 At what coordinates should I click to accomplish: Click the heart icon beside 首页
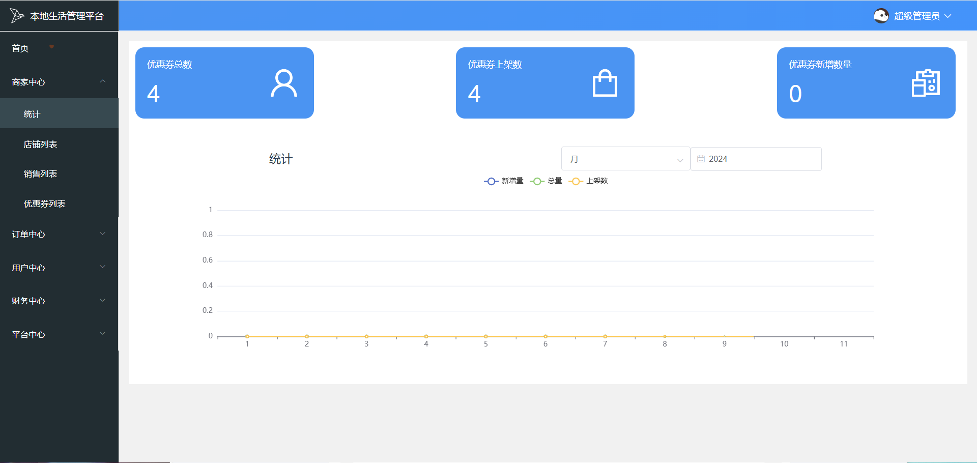(51, 47)
